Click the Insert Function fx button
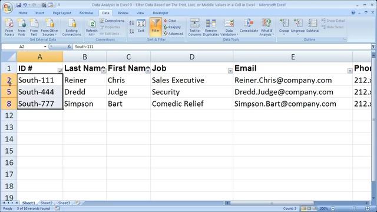Image resolution: width=377 pixels, height=212 pixels. (69, 47)
